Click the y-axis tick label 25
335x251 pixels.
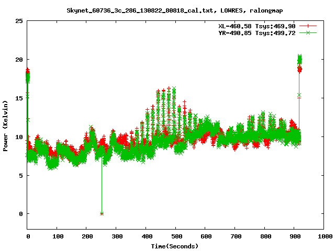pyautogui.click(x=19, y=21)
